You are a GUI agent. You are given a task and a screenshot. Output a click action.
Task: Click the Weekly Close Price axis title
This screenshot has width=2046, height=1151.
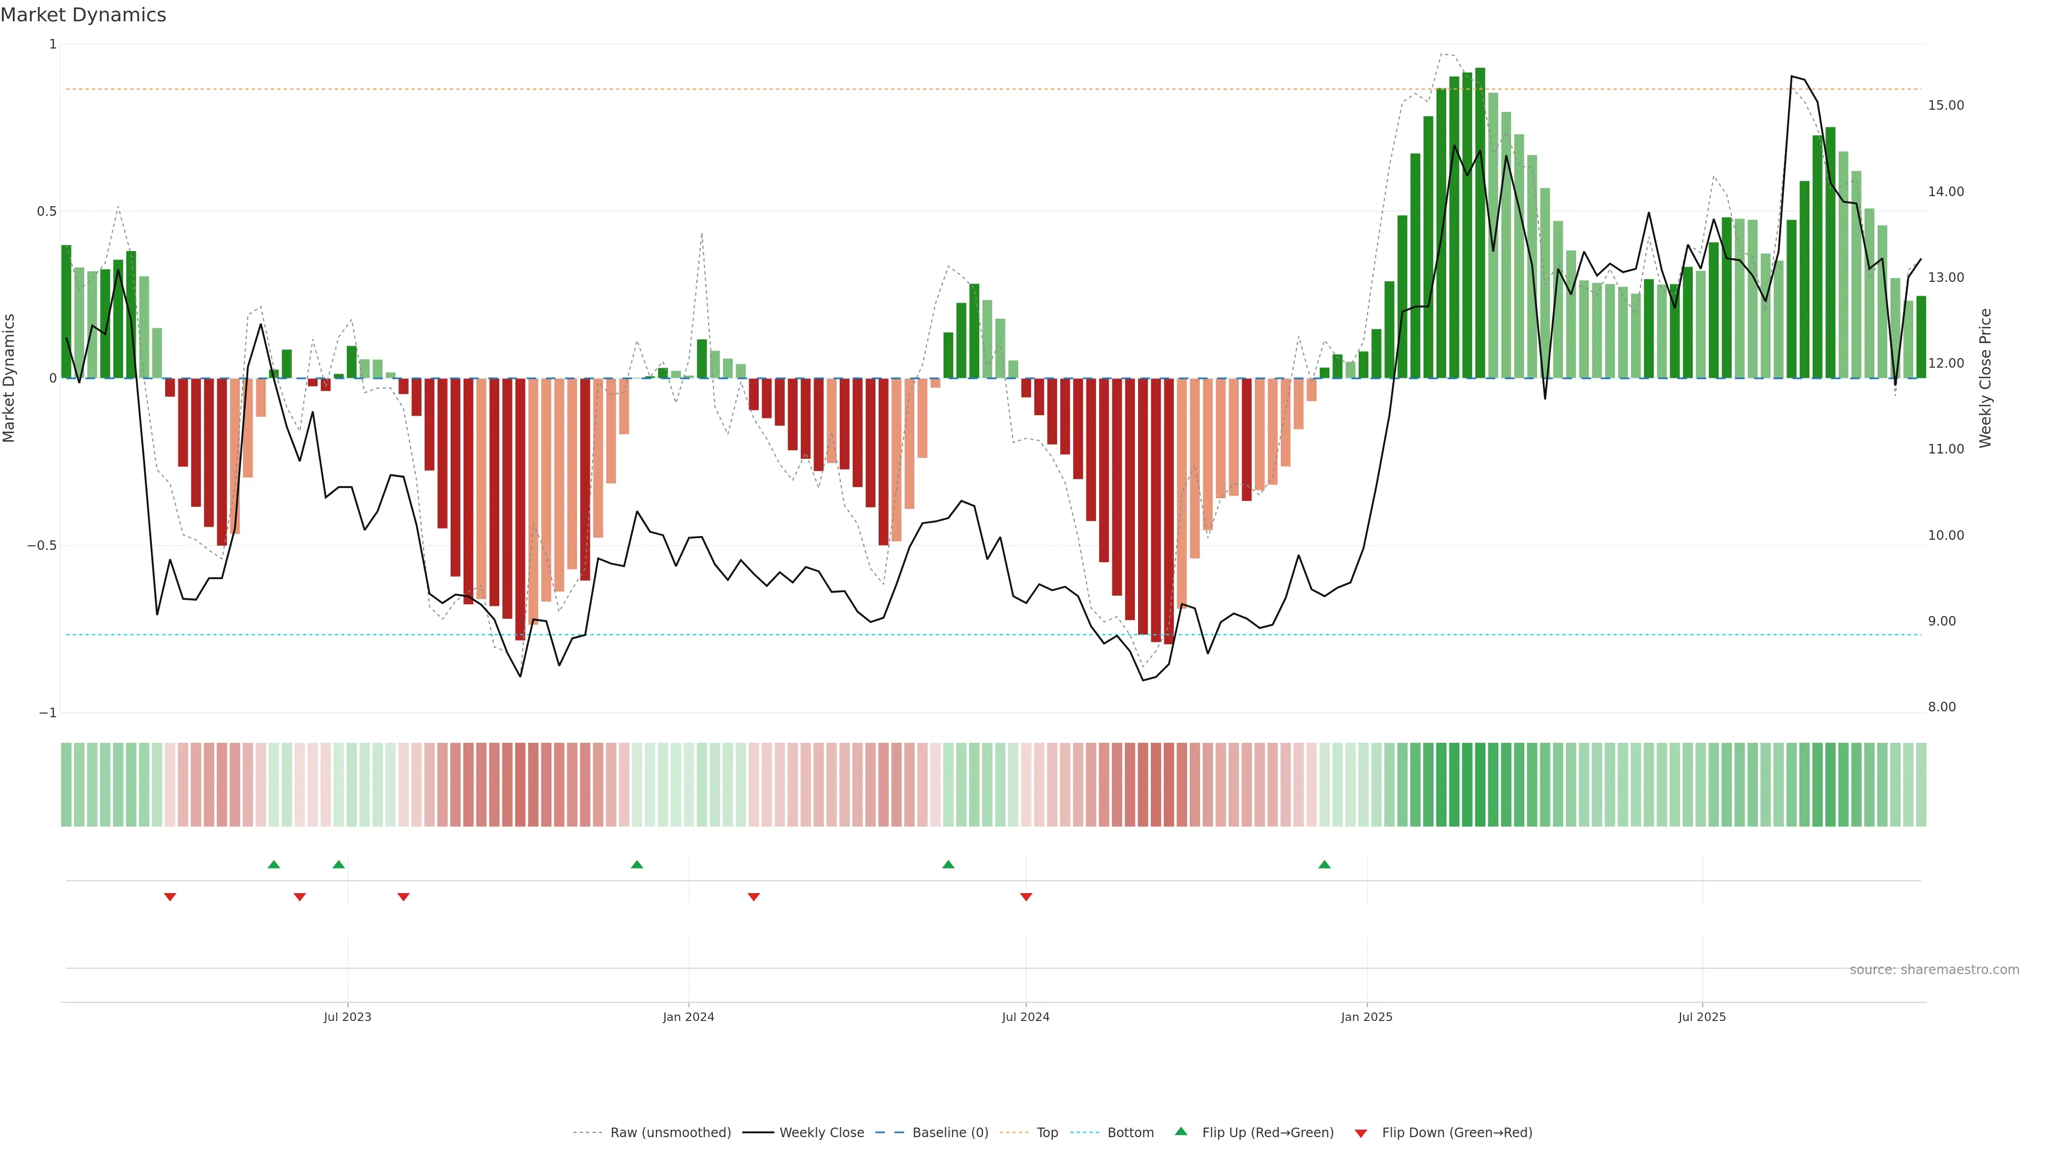pyautogui.click(x=1986, y=378)
